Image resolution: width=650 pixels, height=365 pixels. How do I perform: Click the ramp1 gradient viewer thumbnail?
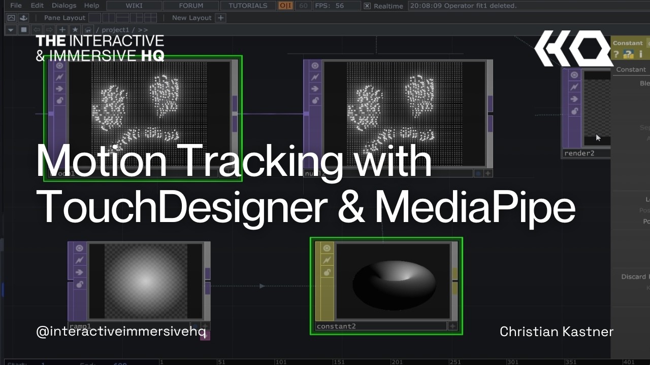146,281
